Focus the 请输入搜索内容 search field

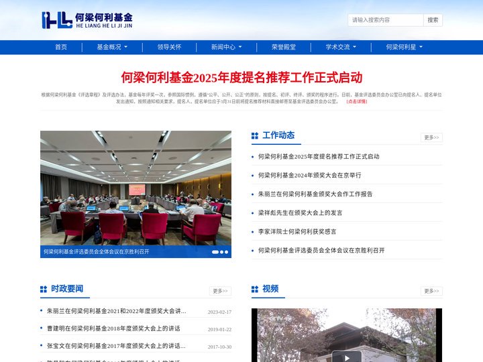coord(386,20)
